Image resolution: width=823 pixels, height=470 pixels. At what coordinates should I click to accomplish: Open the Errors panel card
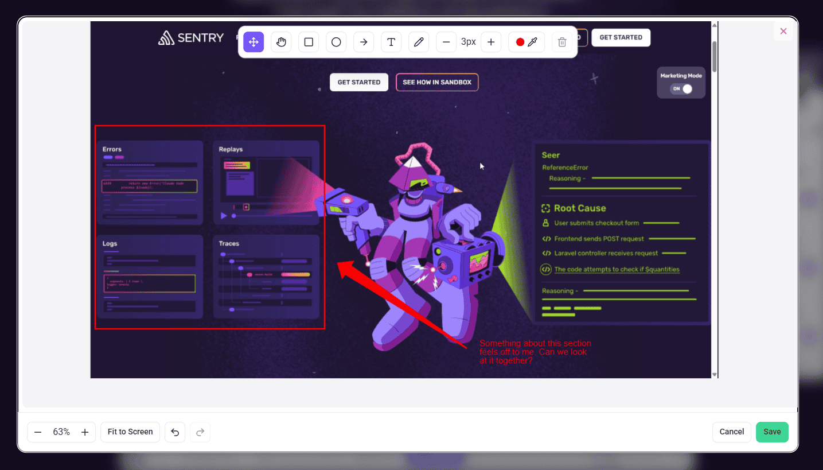[x=150, y=182]
